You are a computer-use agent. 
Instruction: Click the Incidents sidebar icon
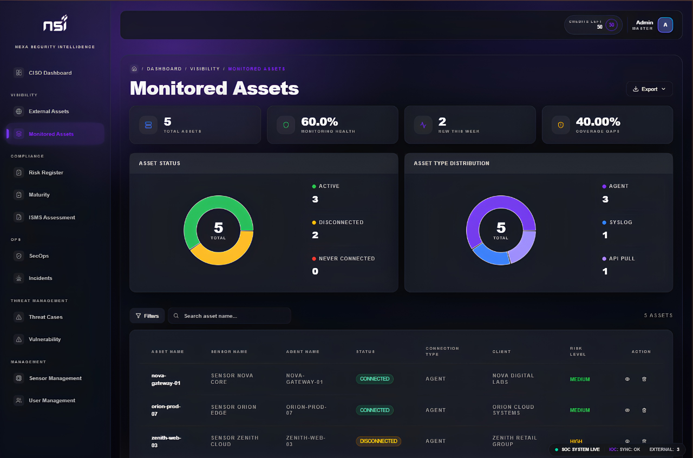[x=19, y=278]
